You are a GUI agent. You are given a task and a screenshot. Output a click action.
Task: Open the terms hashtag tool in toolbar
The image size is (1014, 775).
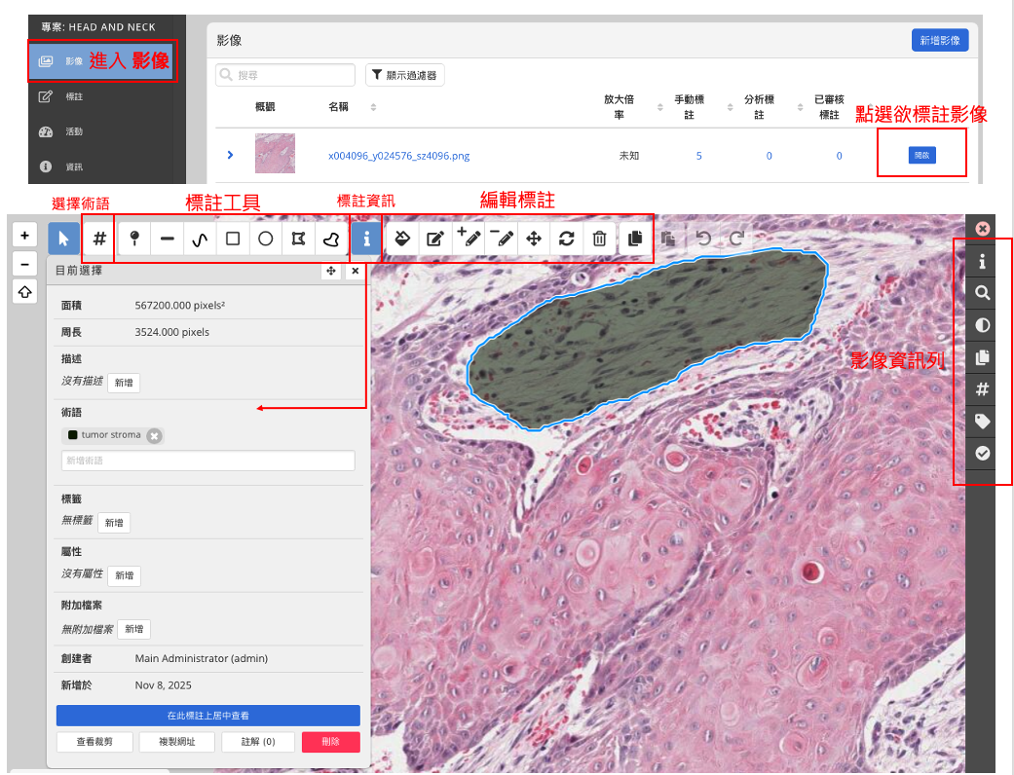tap(99, 239)
